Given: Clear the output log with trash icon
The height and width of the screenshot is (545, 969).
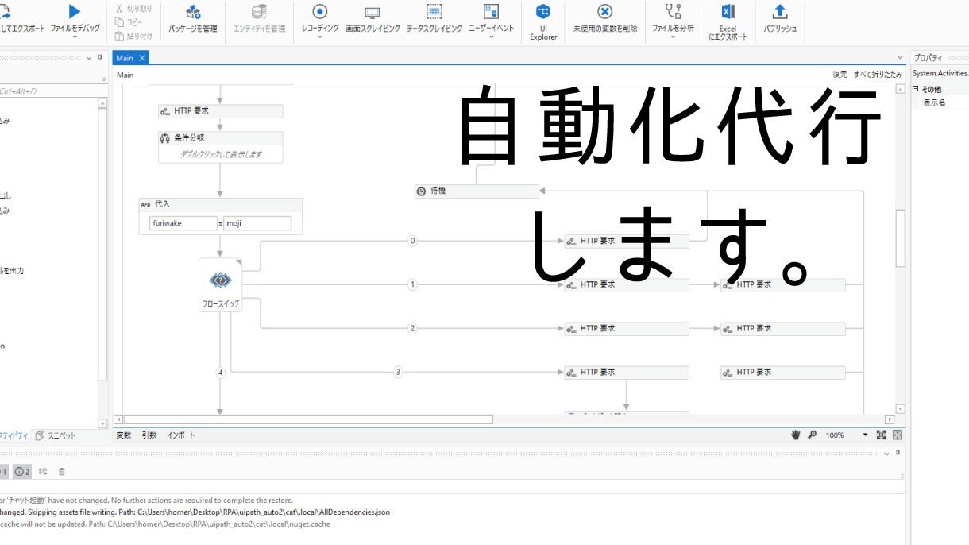Looking at the screenshot, I should point(62,472).
